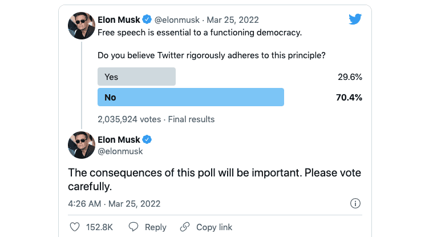Screen dimensions: 433x237
Task: Click the Twitter bird logo
Action: (x=355, y=19)
